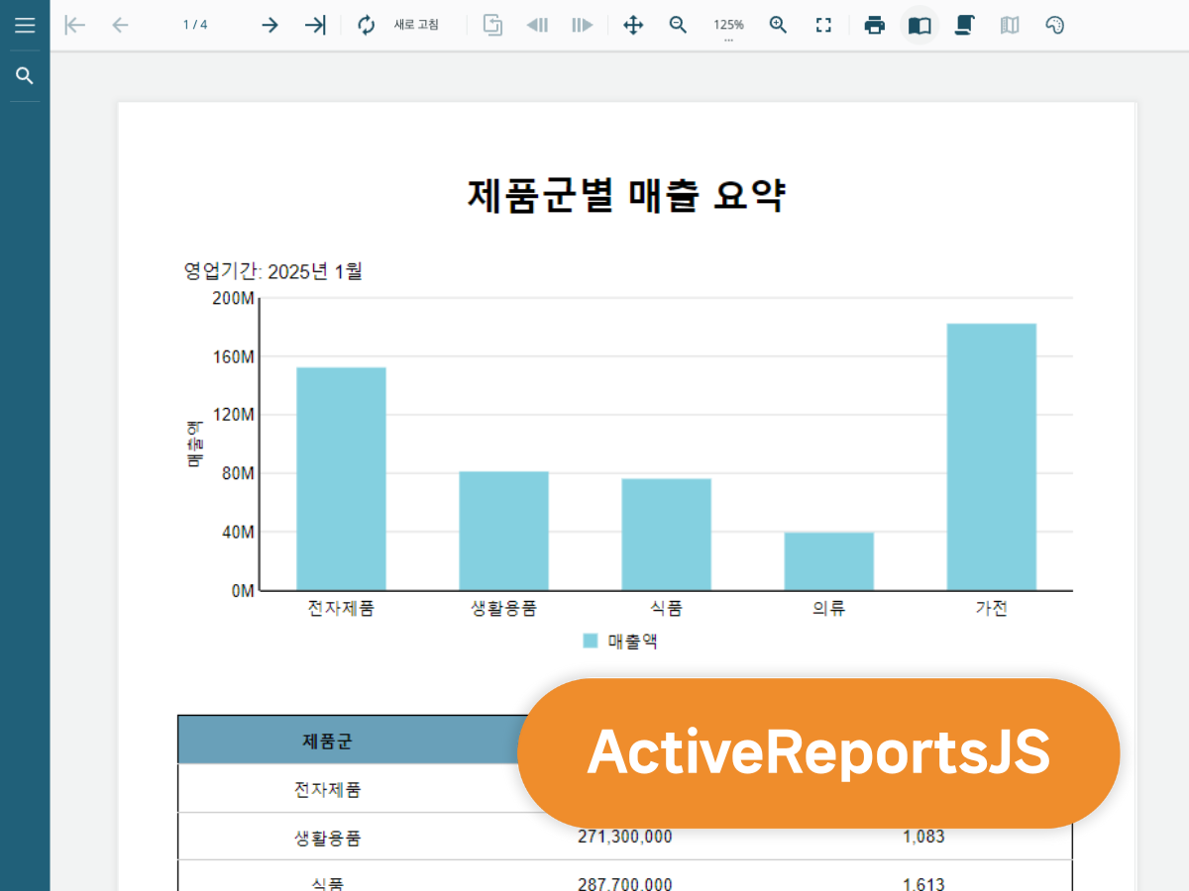Zoom in on the report
The image size is (1189, 891).
(x=779, y=26)
